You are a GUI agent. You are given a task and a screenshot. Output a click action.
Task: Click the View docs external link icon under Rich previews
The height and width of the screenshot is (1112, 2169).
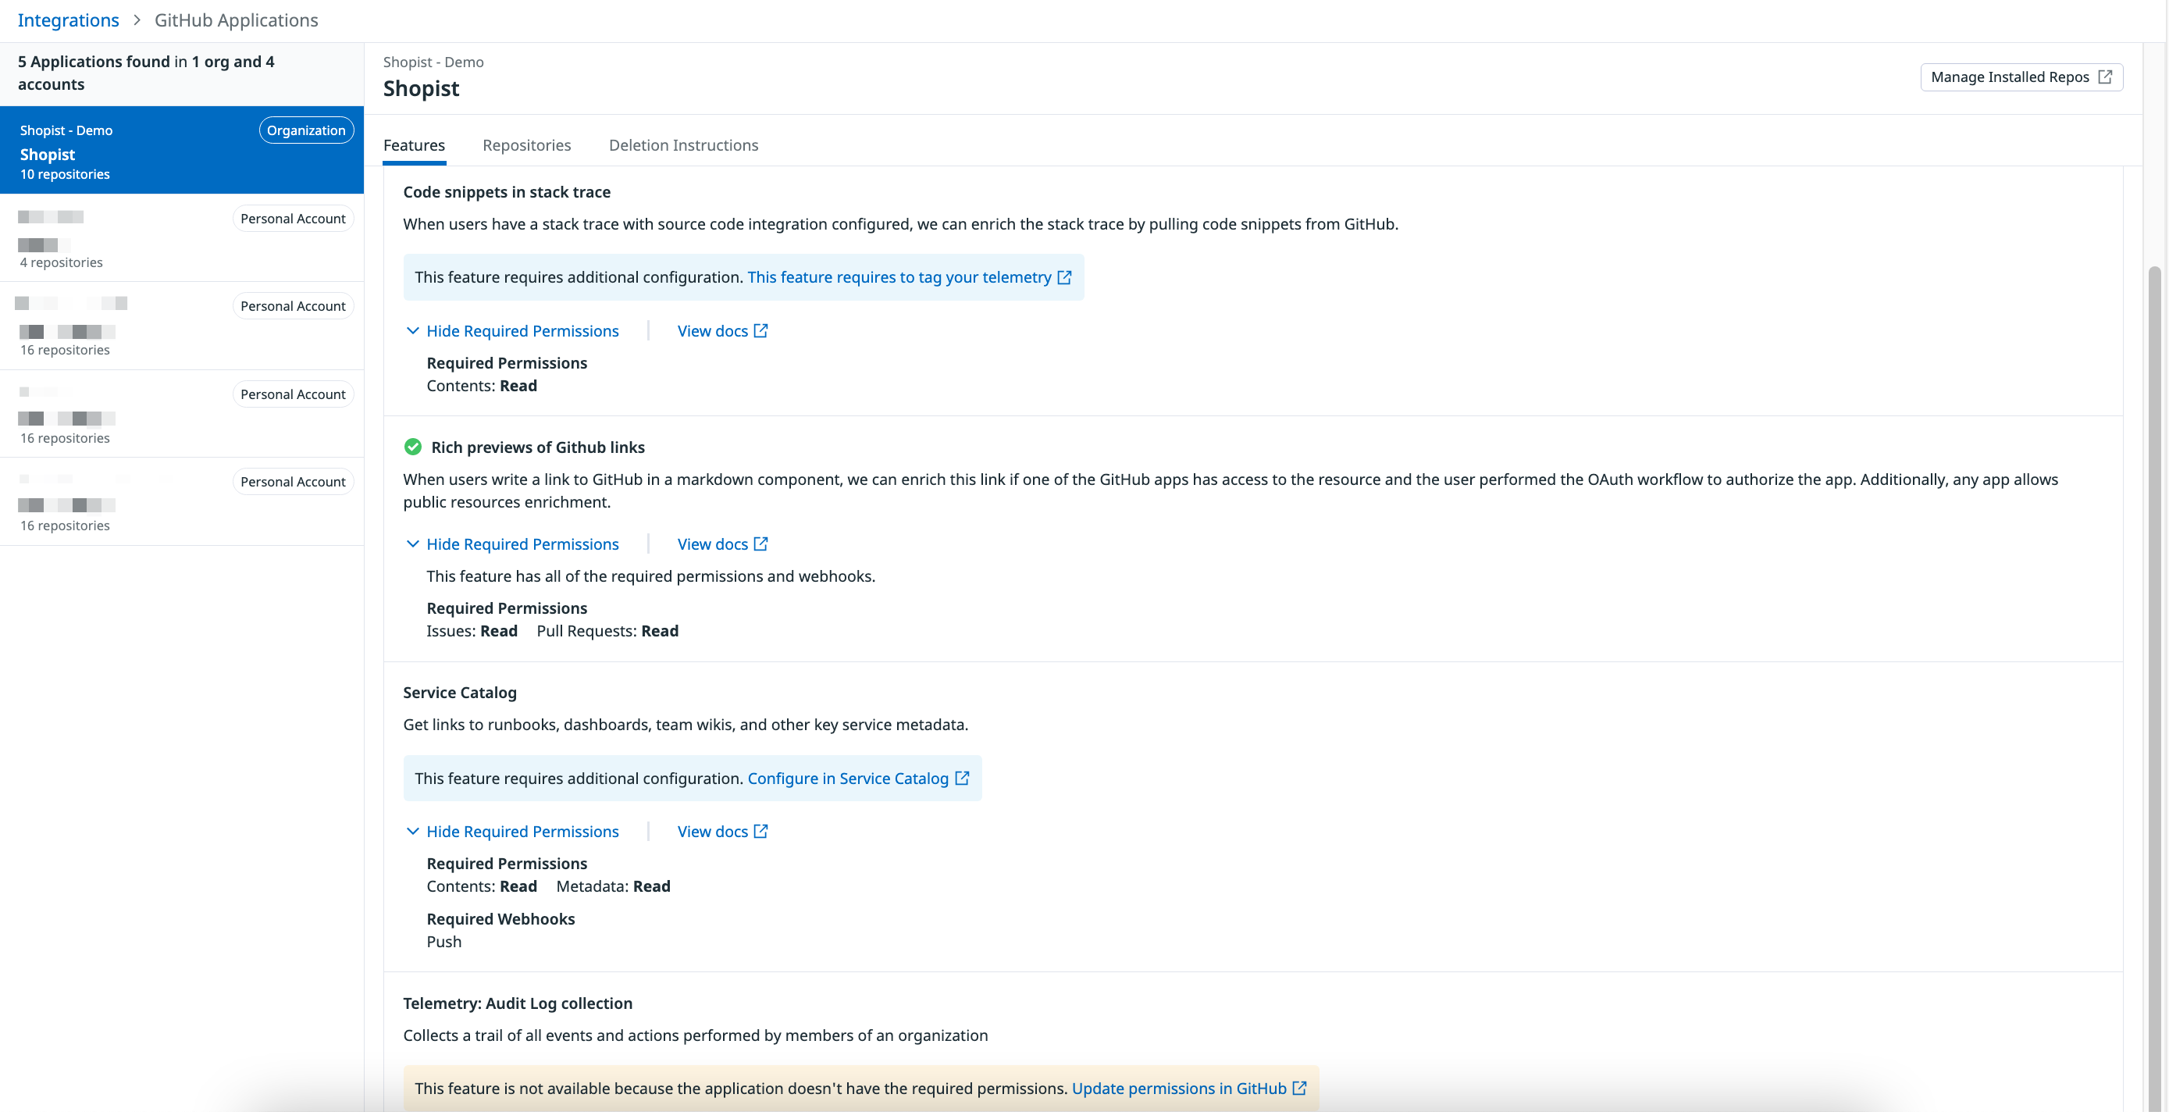pos(760,544)
